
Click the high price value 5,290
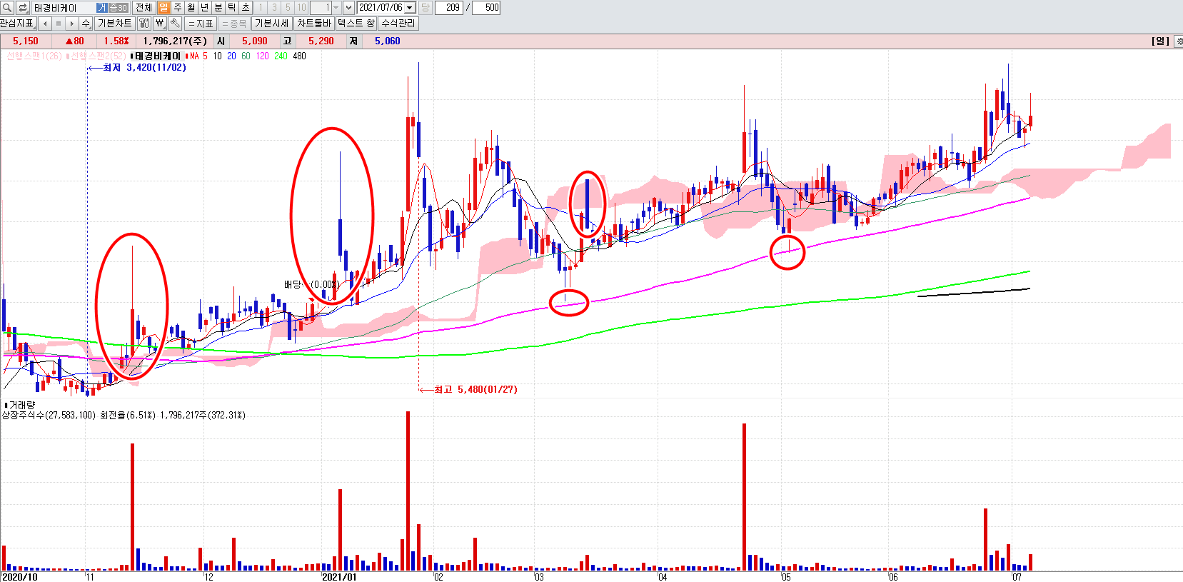(321, 41)
